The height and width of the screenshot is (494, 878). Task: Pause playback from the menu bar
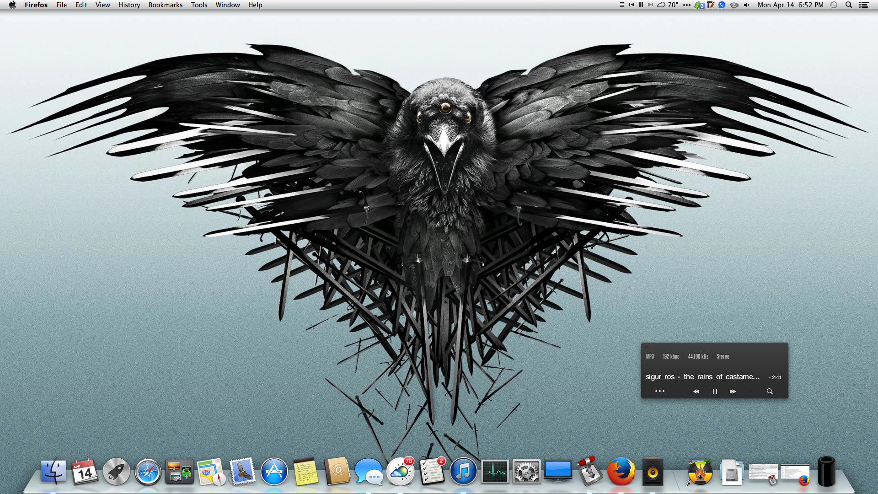[641, 5]
